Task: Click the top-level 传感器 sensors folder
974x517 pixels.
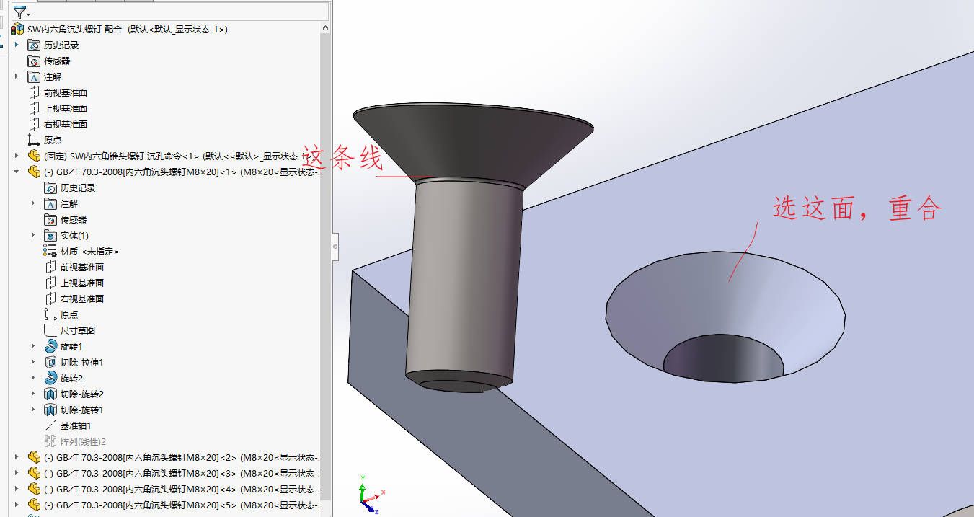Action: (56, 61)
